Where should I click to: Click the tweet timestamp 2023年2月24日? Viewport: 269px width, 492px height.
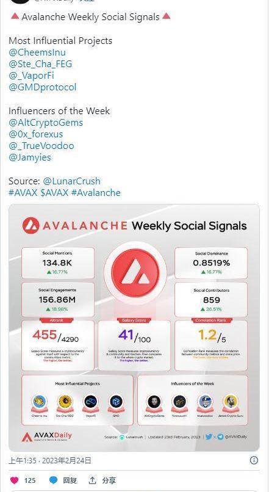[x=66, y=461]
